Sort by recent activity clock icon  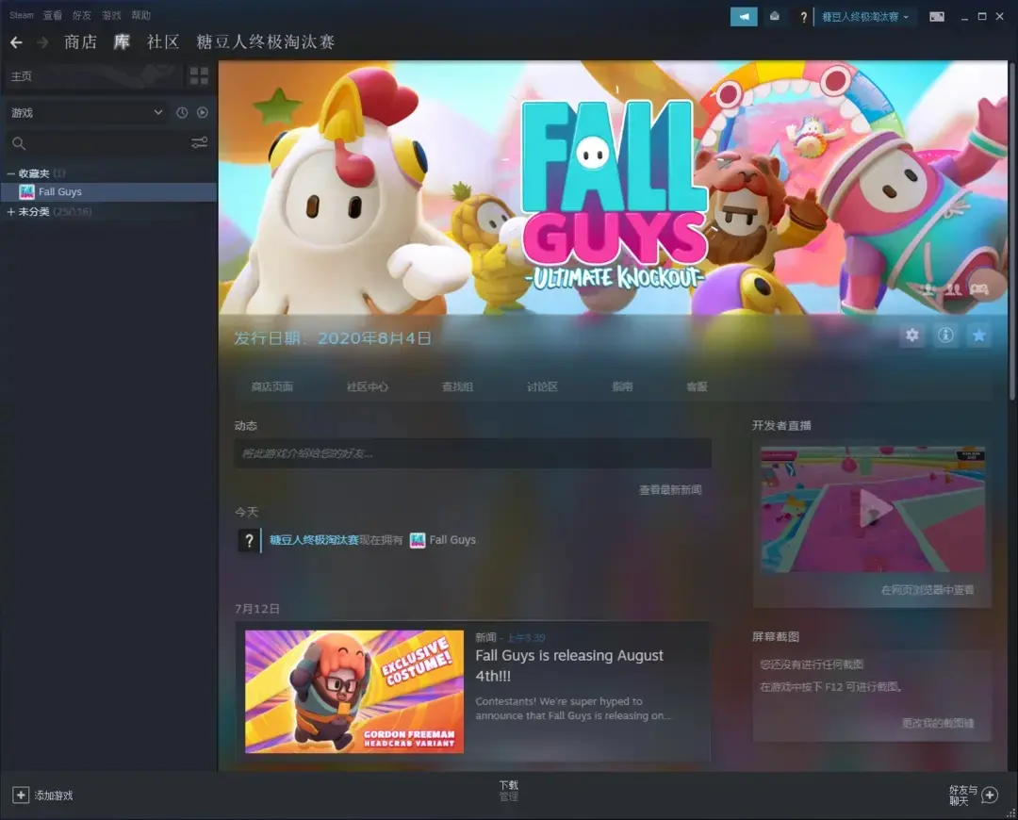183,112
